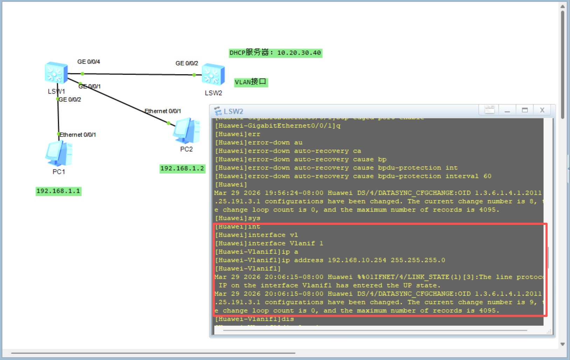
Task: Click the canvas scroll-down arrow
Action: tap(563, 344)
